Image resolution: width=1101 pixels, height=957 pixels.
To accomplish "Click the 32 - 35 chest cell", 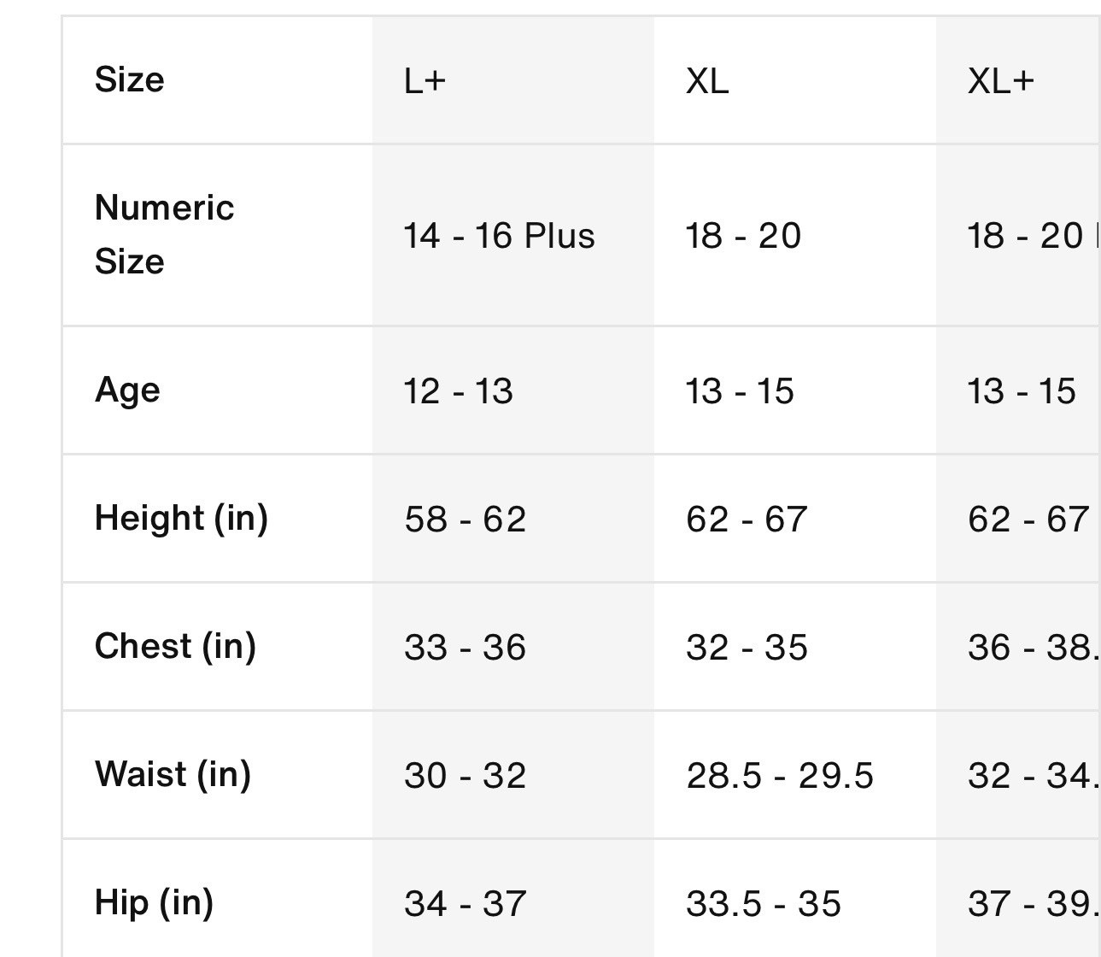I will click(794, 647).
